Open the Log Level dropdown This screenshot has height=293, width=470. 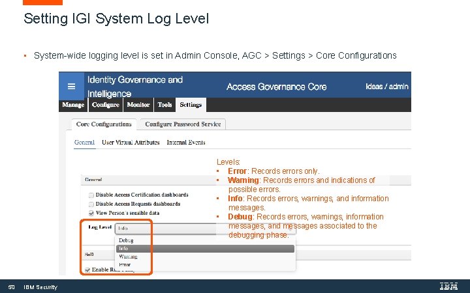[206, 229]
